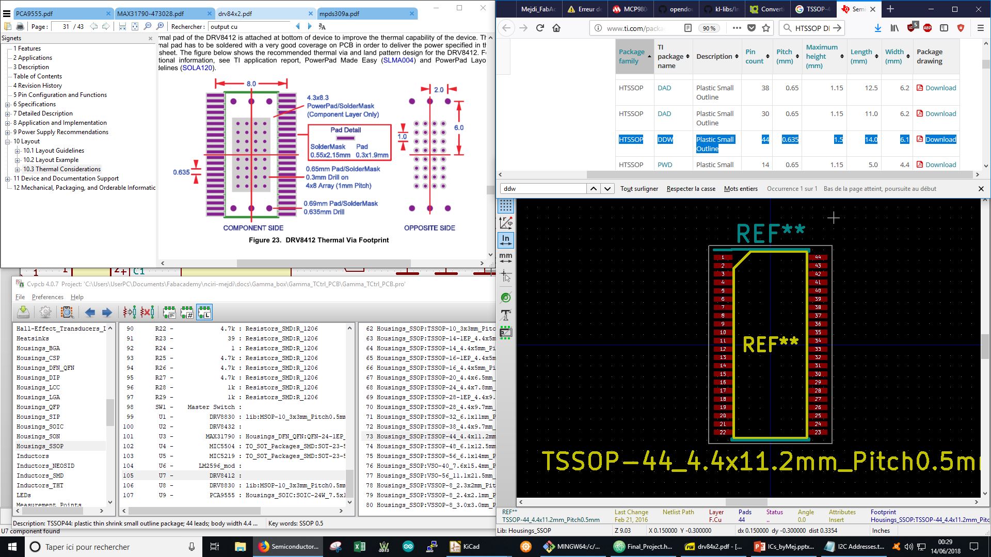Click polar coordinates display icon
This screenshot has height=557, width=991.
[x=506, y=223]
